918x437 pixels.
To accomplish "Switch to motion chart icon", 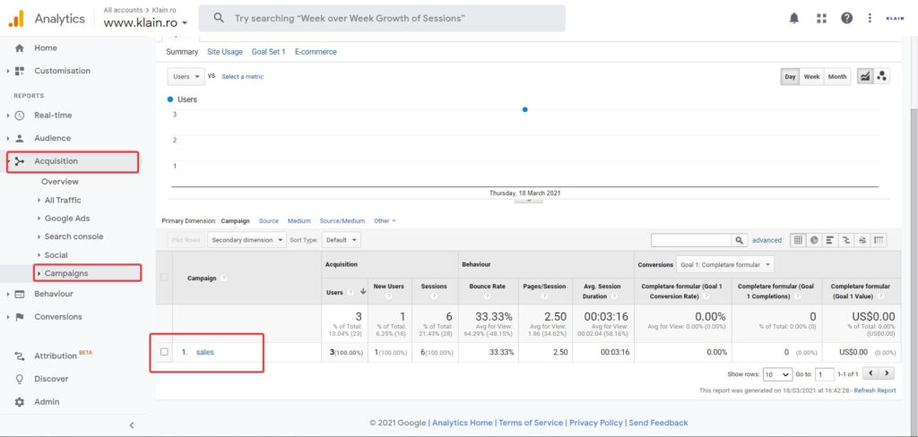I will click(x=882, y=77).
